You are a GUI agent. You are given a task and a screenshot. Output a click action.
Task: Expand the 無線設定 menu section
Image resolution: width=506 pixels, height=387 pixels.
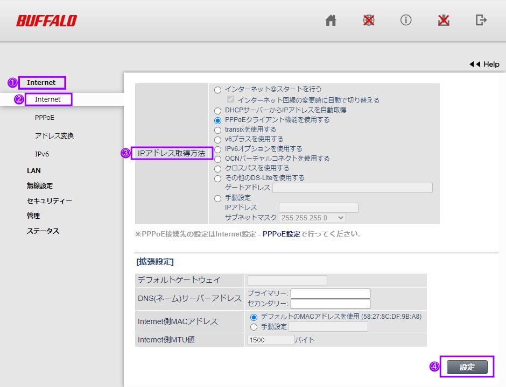tap(40, 185)
